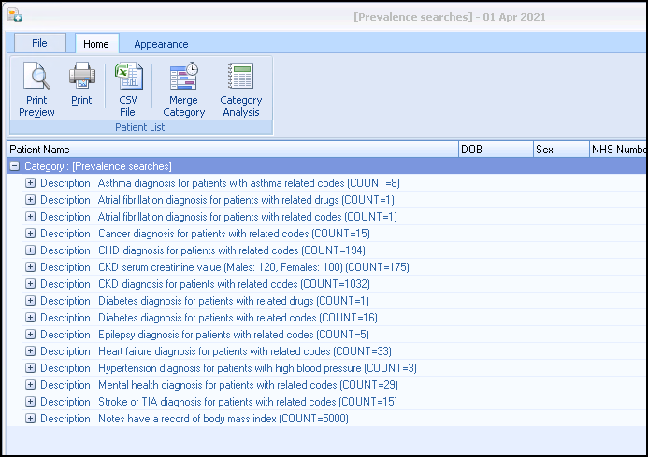Image resolution: width=648 pixels, height=457 pixels.
Task: Expand the CHD diagnosis group
Action: pyautogui.click(x=30, y=250)
